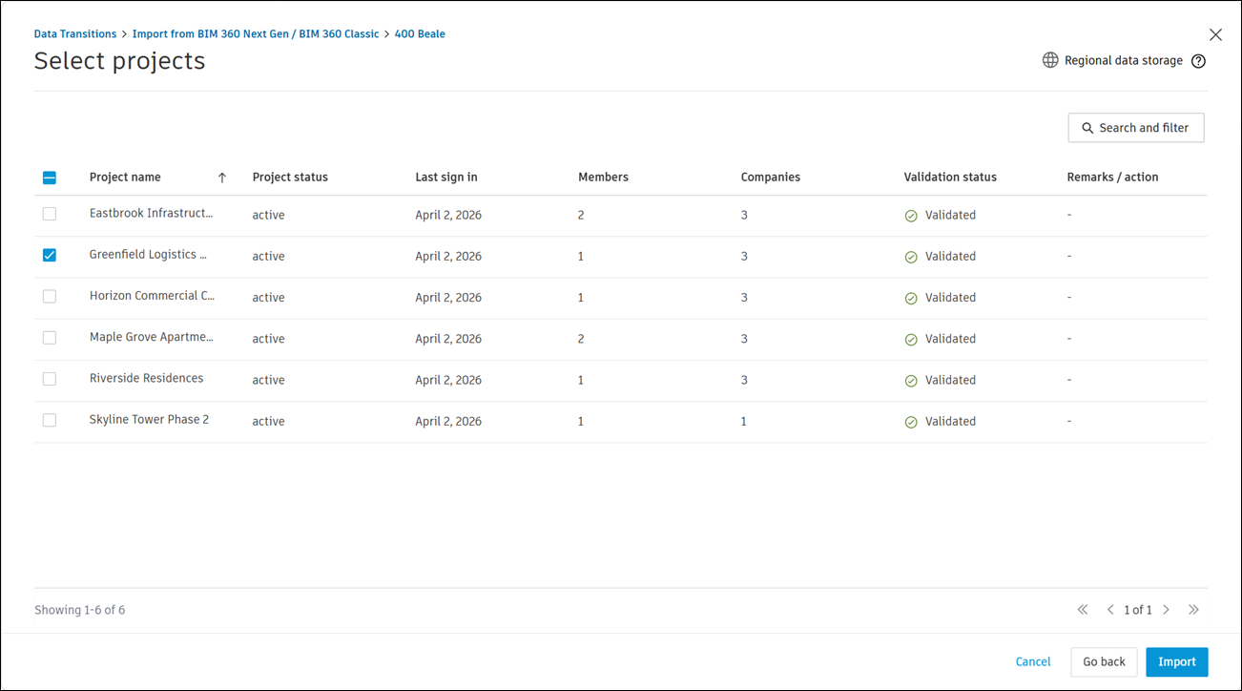Image resolution: width=1242 pixels, height=691 pixels.
Task: Open Regional data storage help icon
Action: 1199,61
